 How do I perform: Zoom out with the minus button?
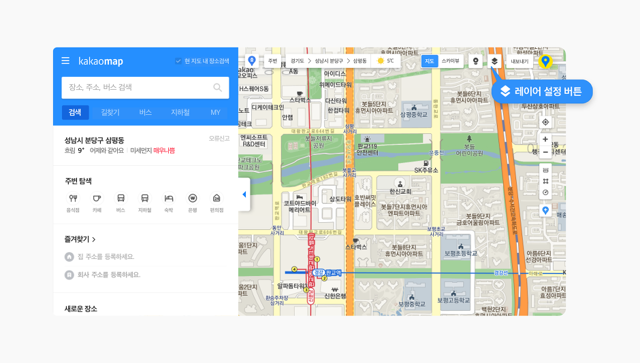tap(545, 152)
